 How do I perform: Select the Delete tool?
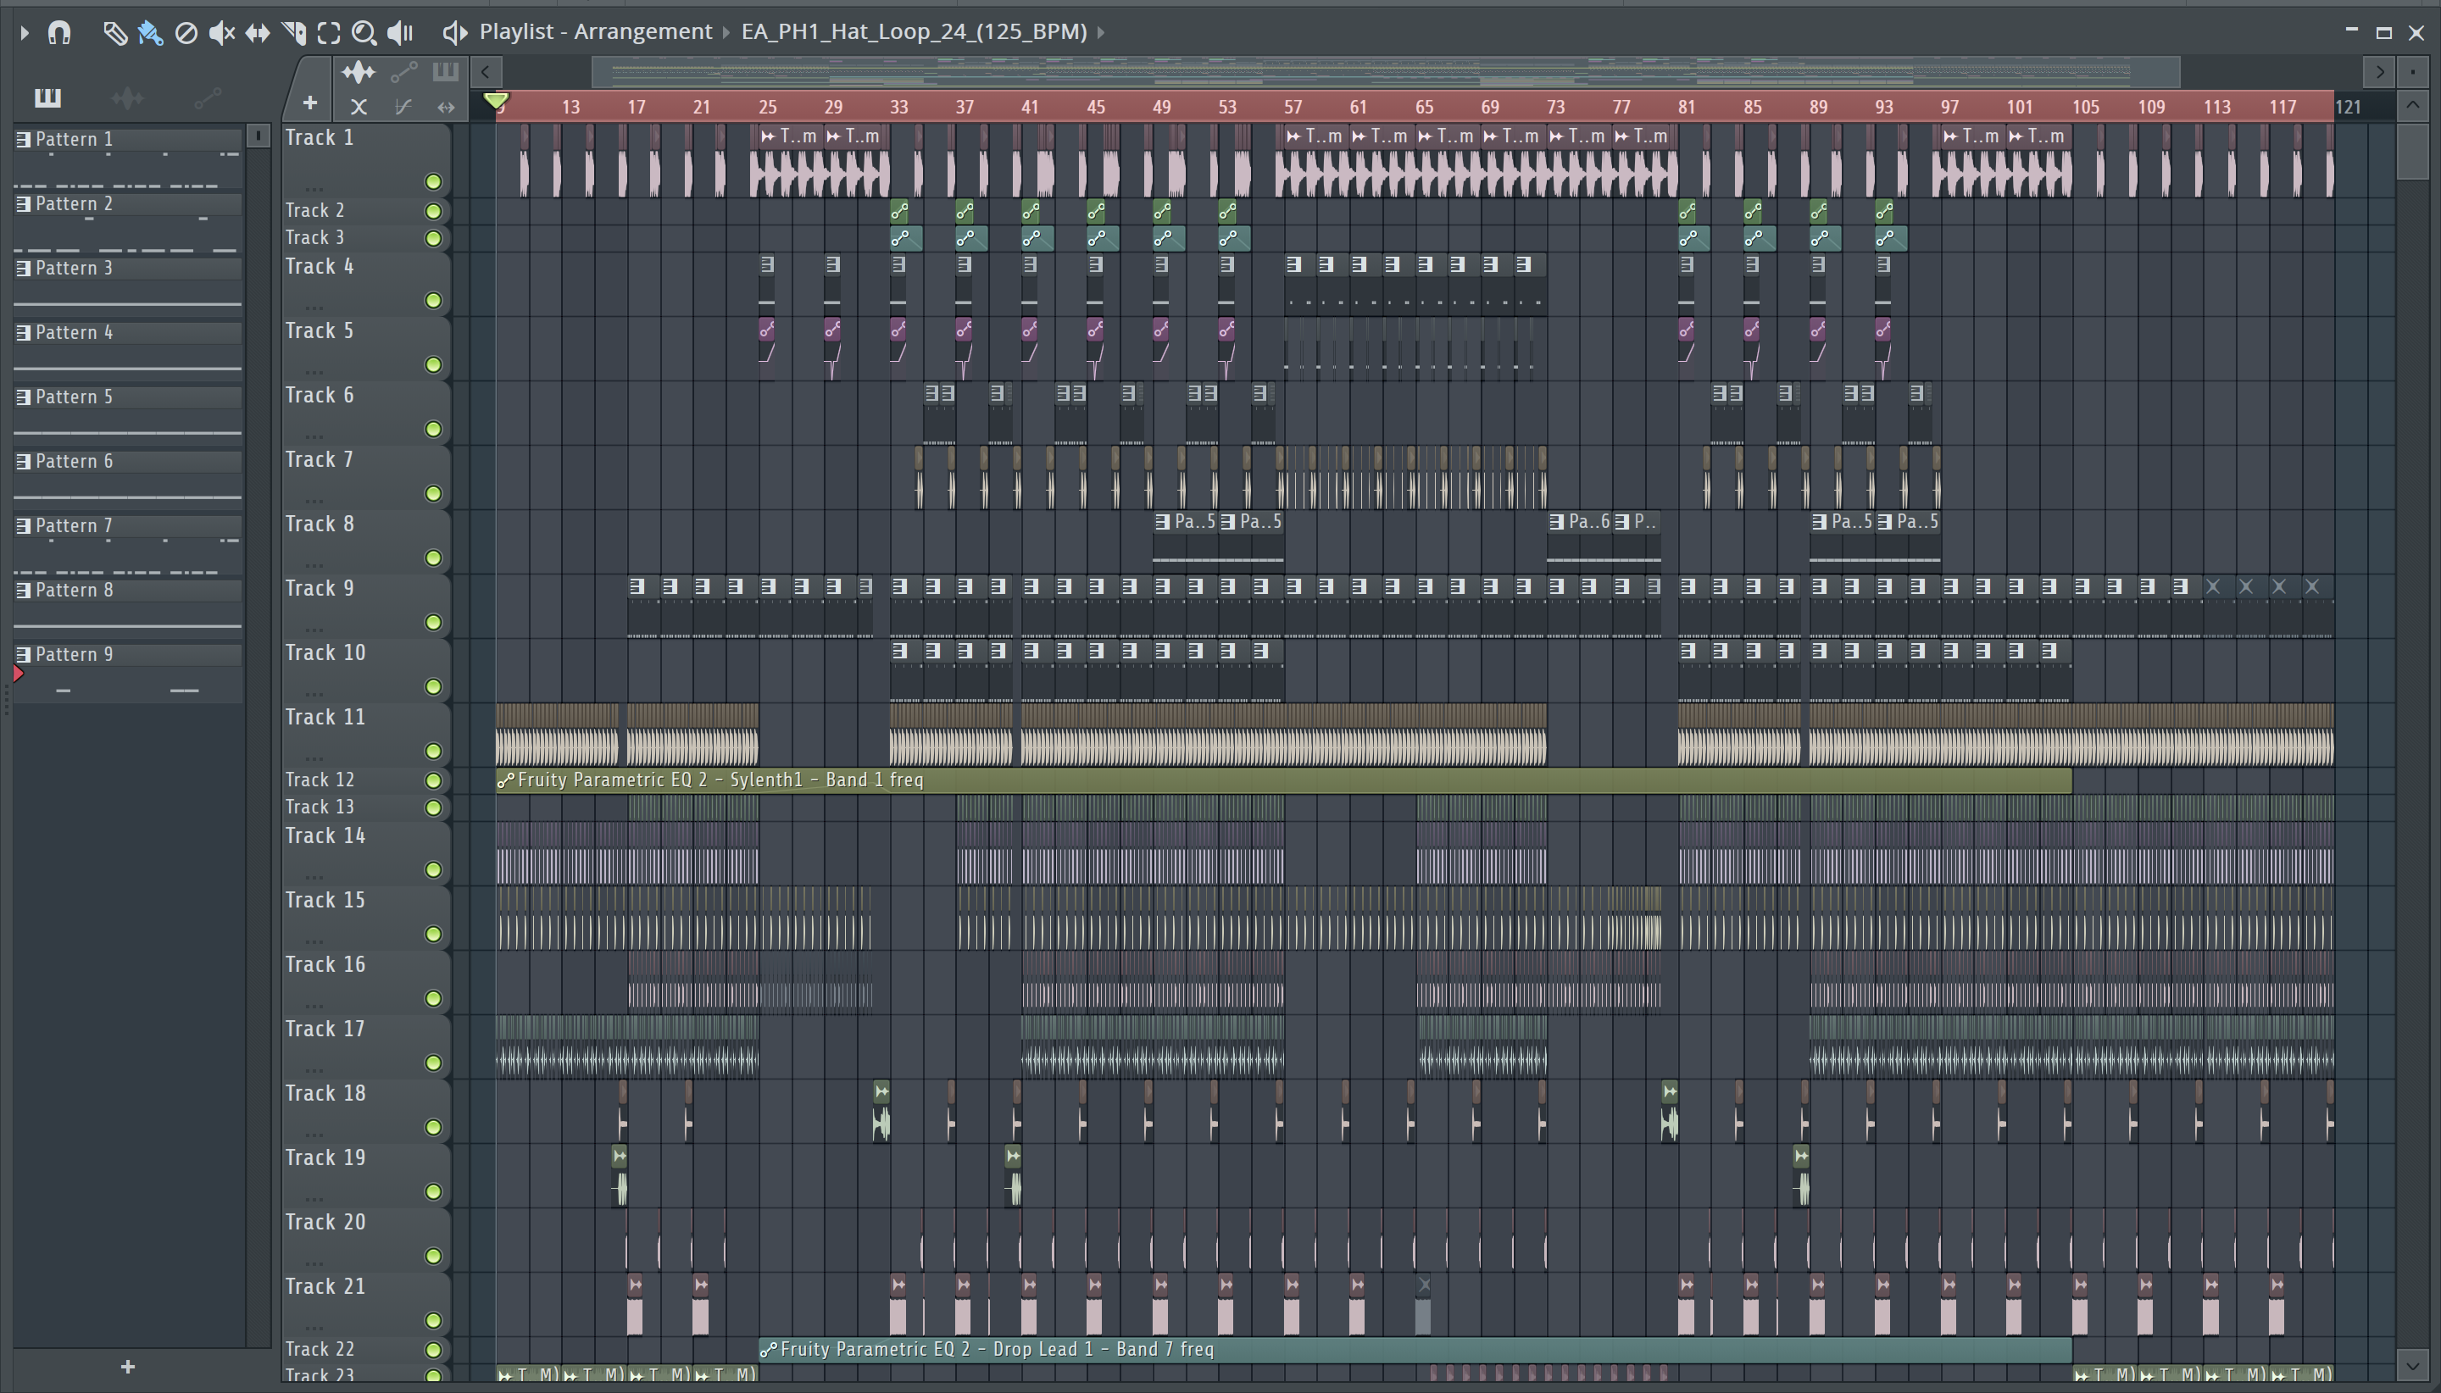click(x=186, y=32)
